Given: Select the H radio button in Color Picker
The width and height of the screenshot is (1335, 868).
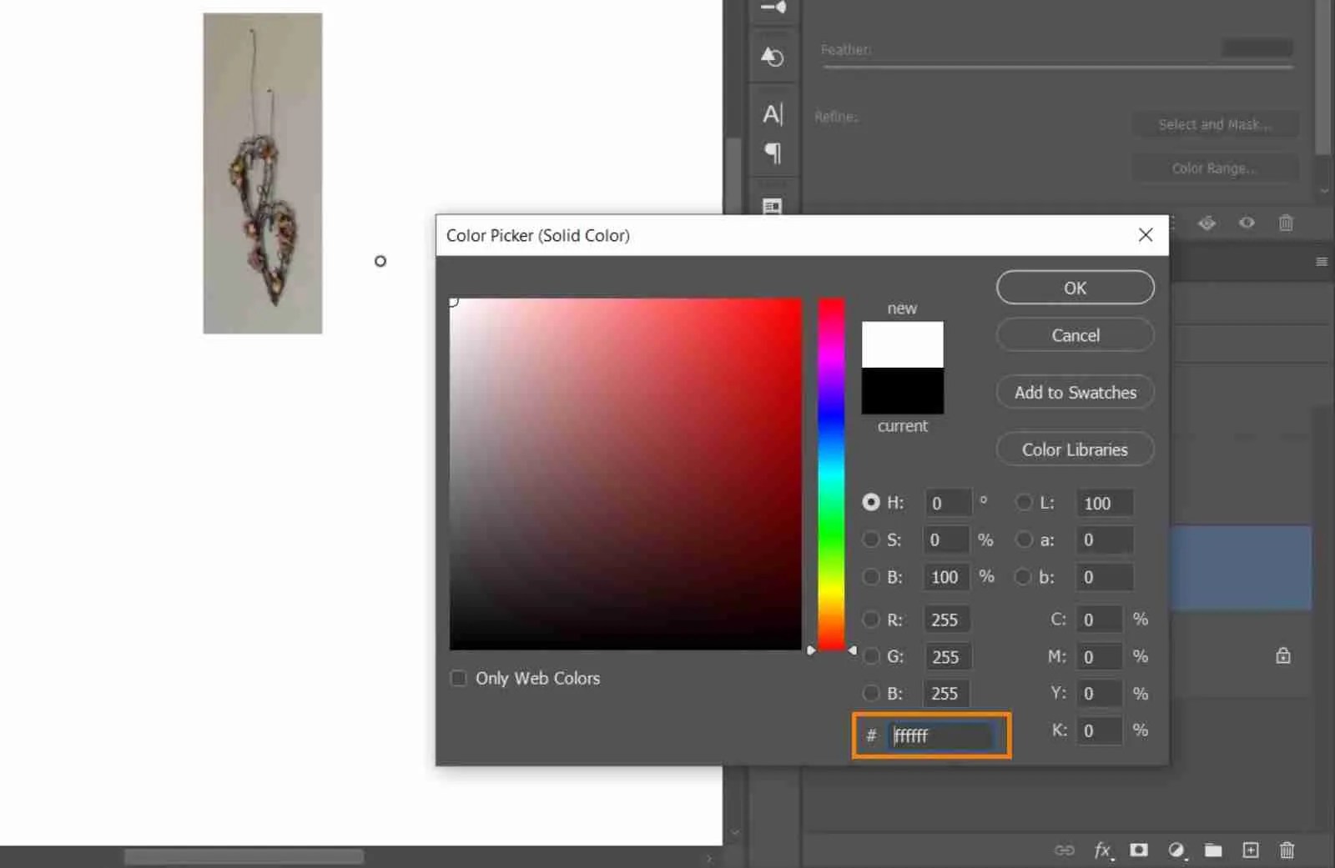Looking at the screenshot, I should click(x=870, y=502).
